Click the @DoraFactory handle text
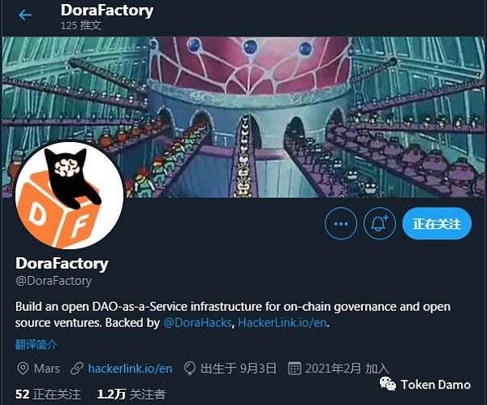The image size is (487, 405). tap(54, 281)
